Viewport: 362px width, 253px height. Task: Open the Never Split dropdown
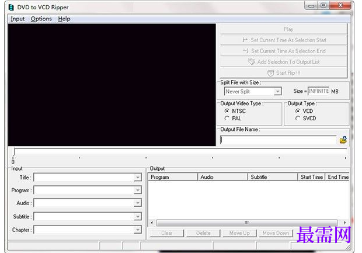pyautogui.click(x=278, y=92)
